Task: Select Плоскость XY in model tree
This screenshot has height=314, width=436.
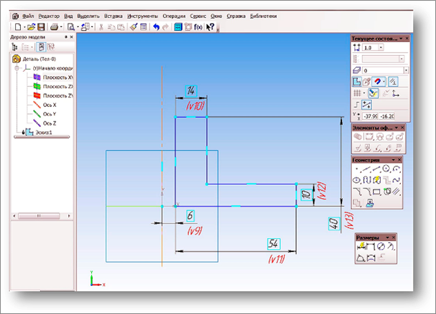Action: pos(57,77)
